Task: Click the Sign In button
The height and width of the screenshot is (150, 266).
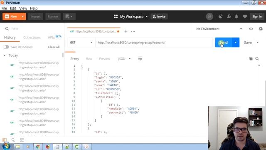Action: tap(257, 17)
